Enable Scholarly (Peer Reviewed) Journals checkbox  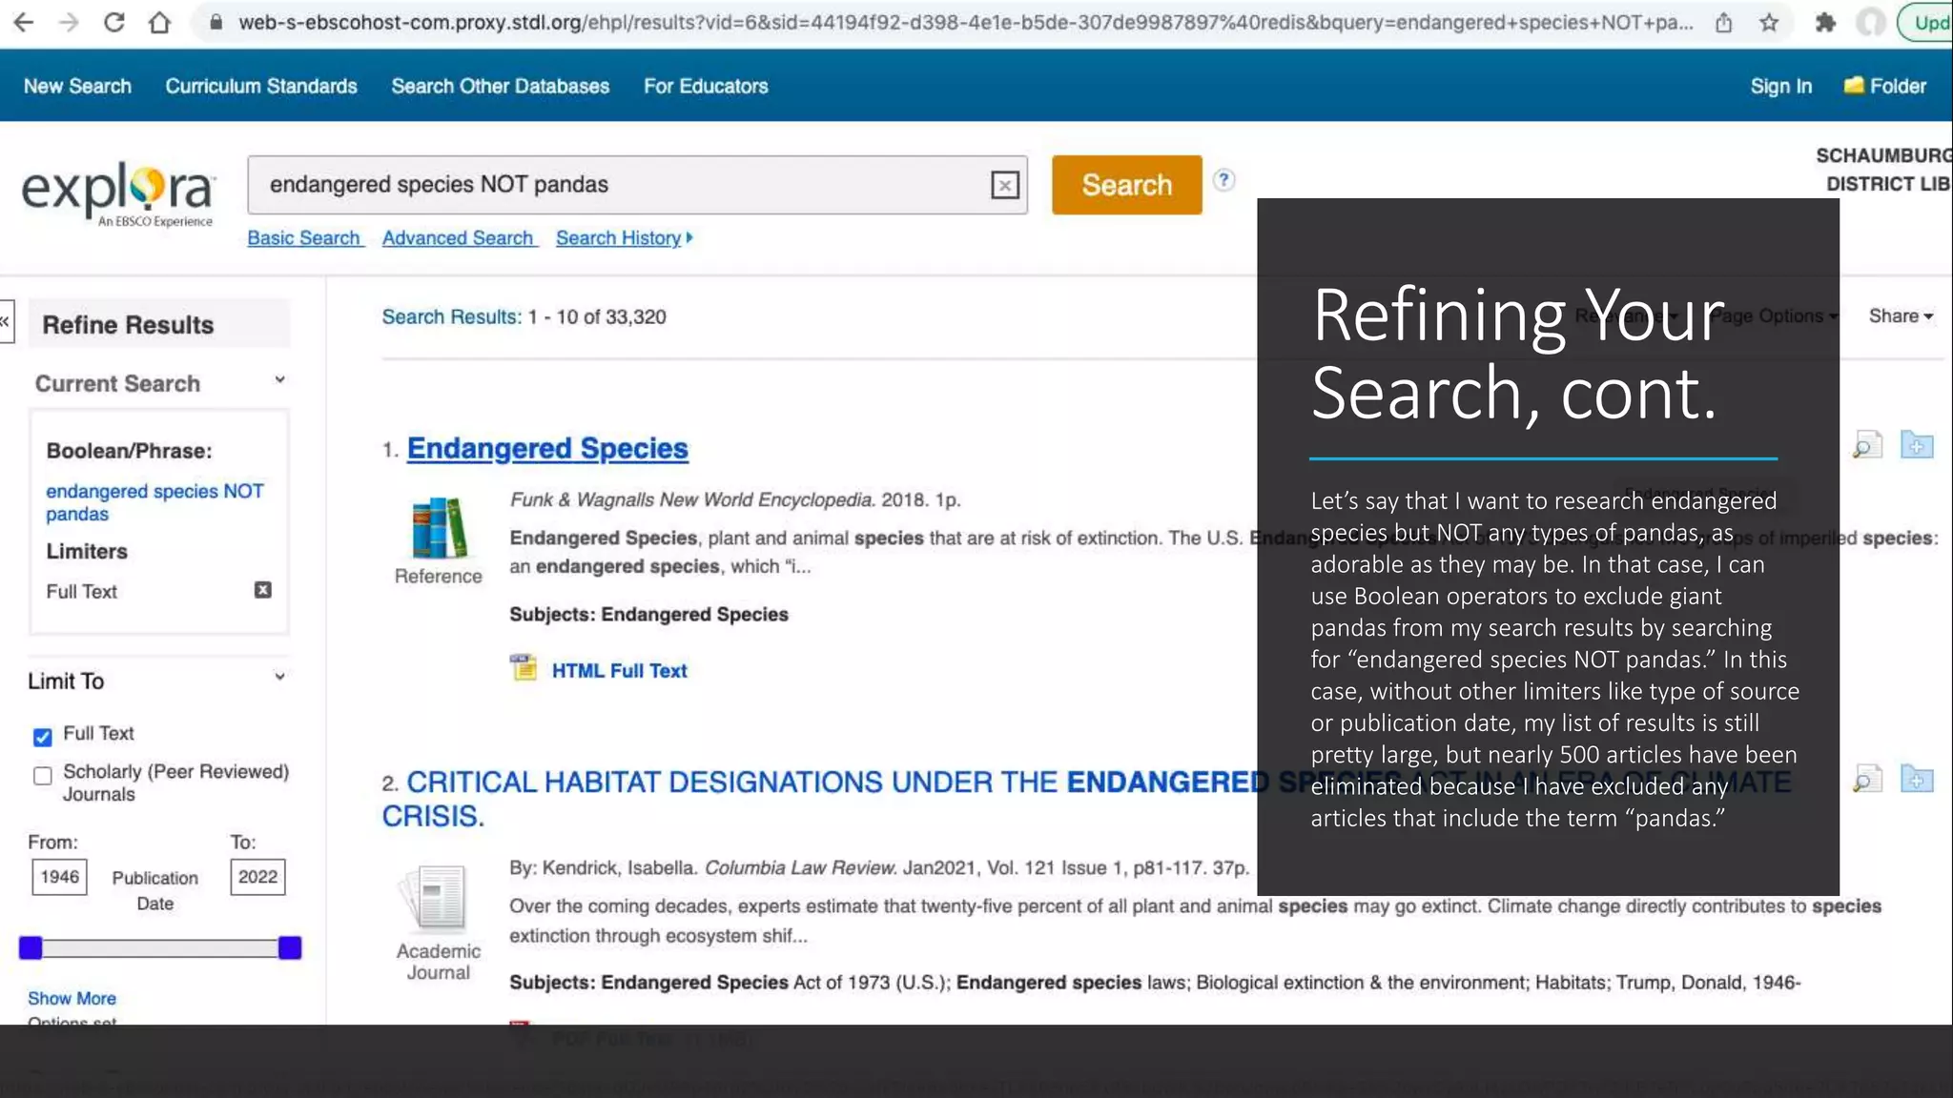click(x=42, y=776)
